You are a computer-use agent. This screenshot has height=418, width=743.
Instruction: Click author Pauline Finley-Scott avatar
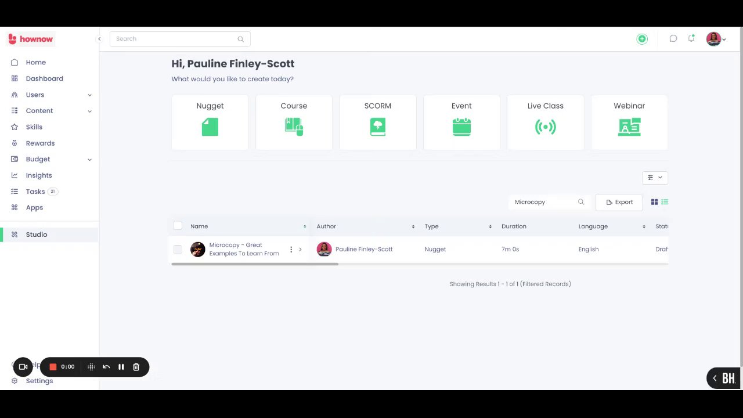click(x=324, y=249)
